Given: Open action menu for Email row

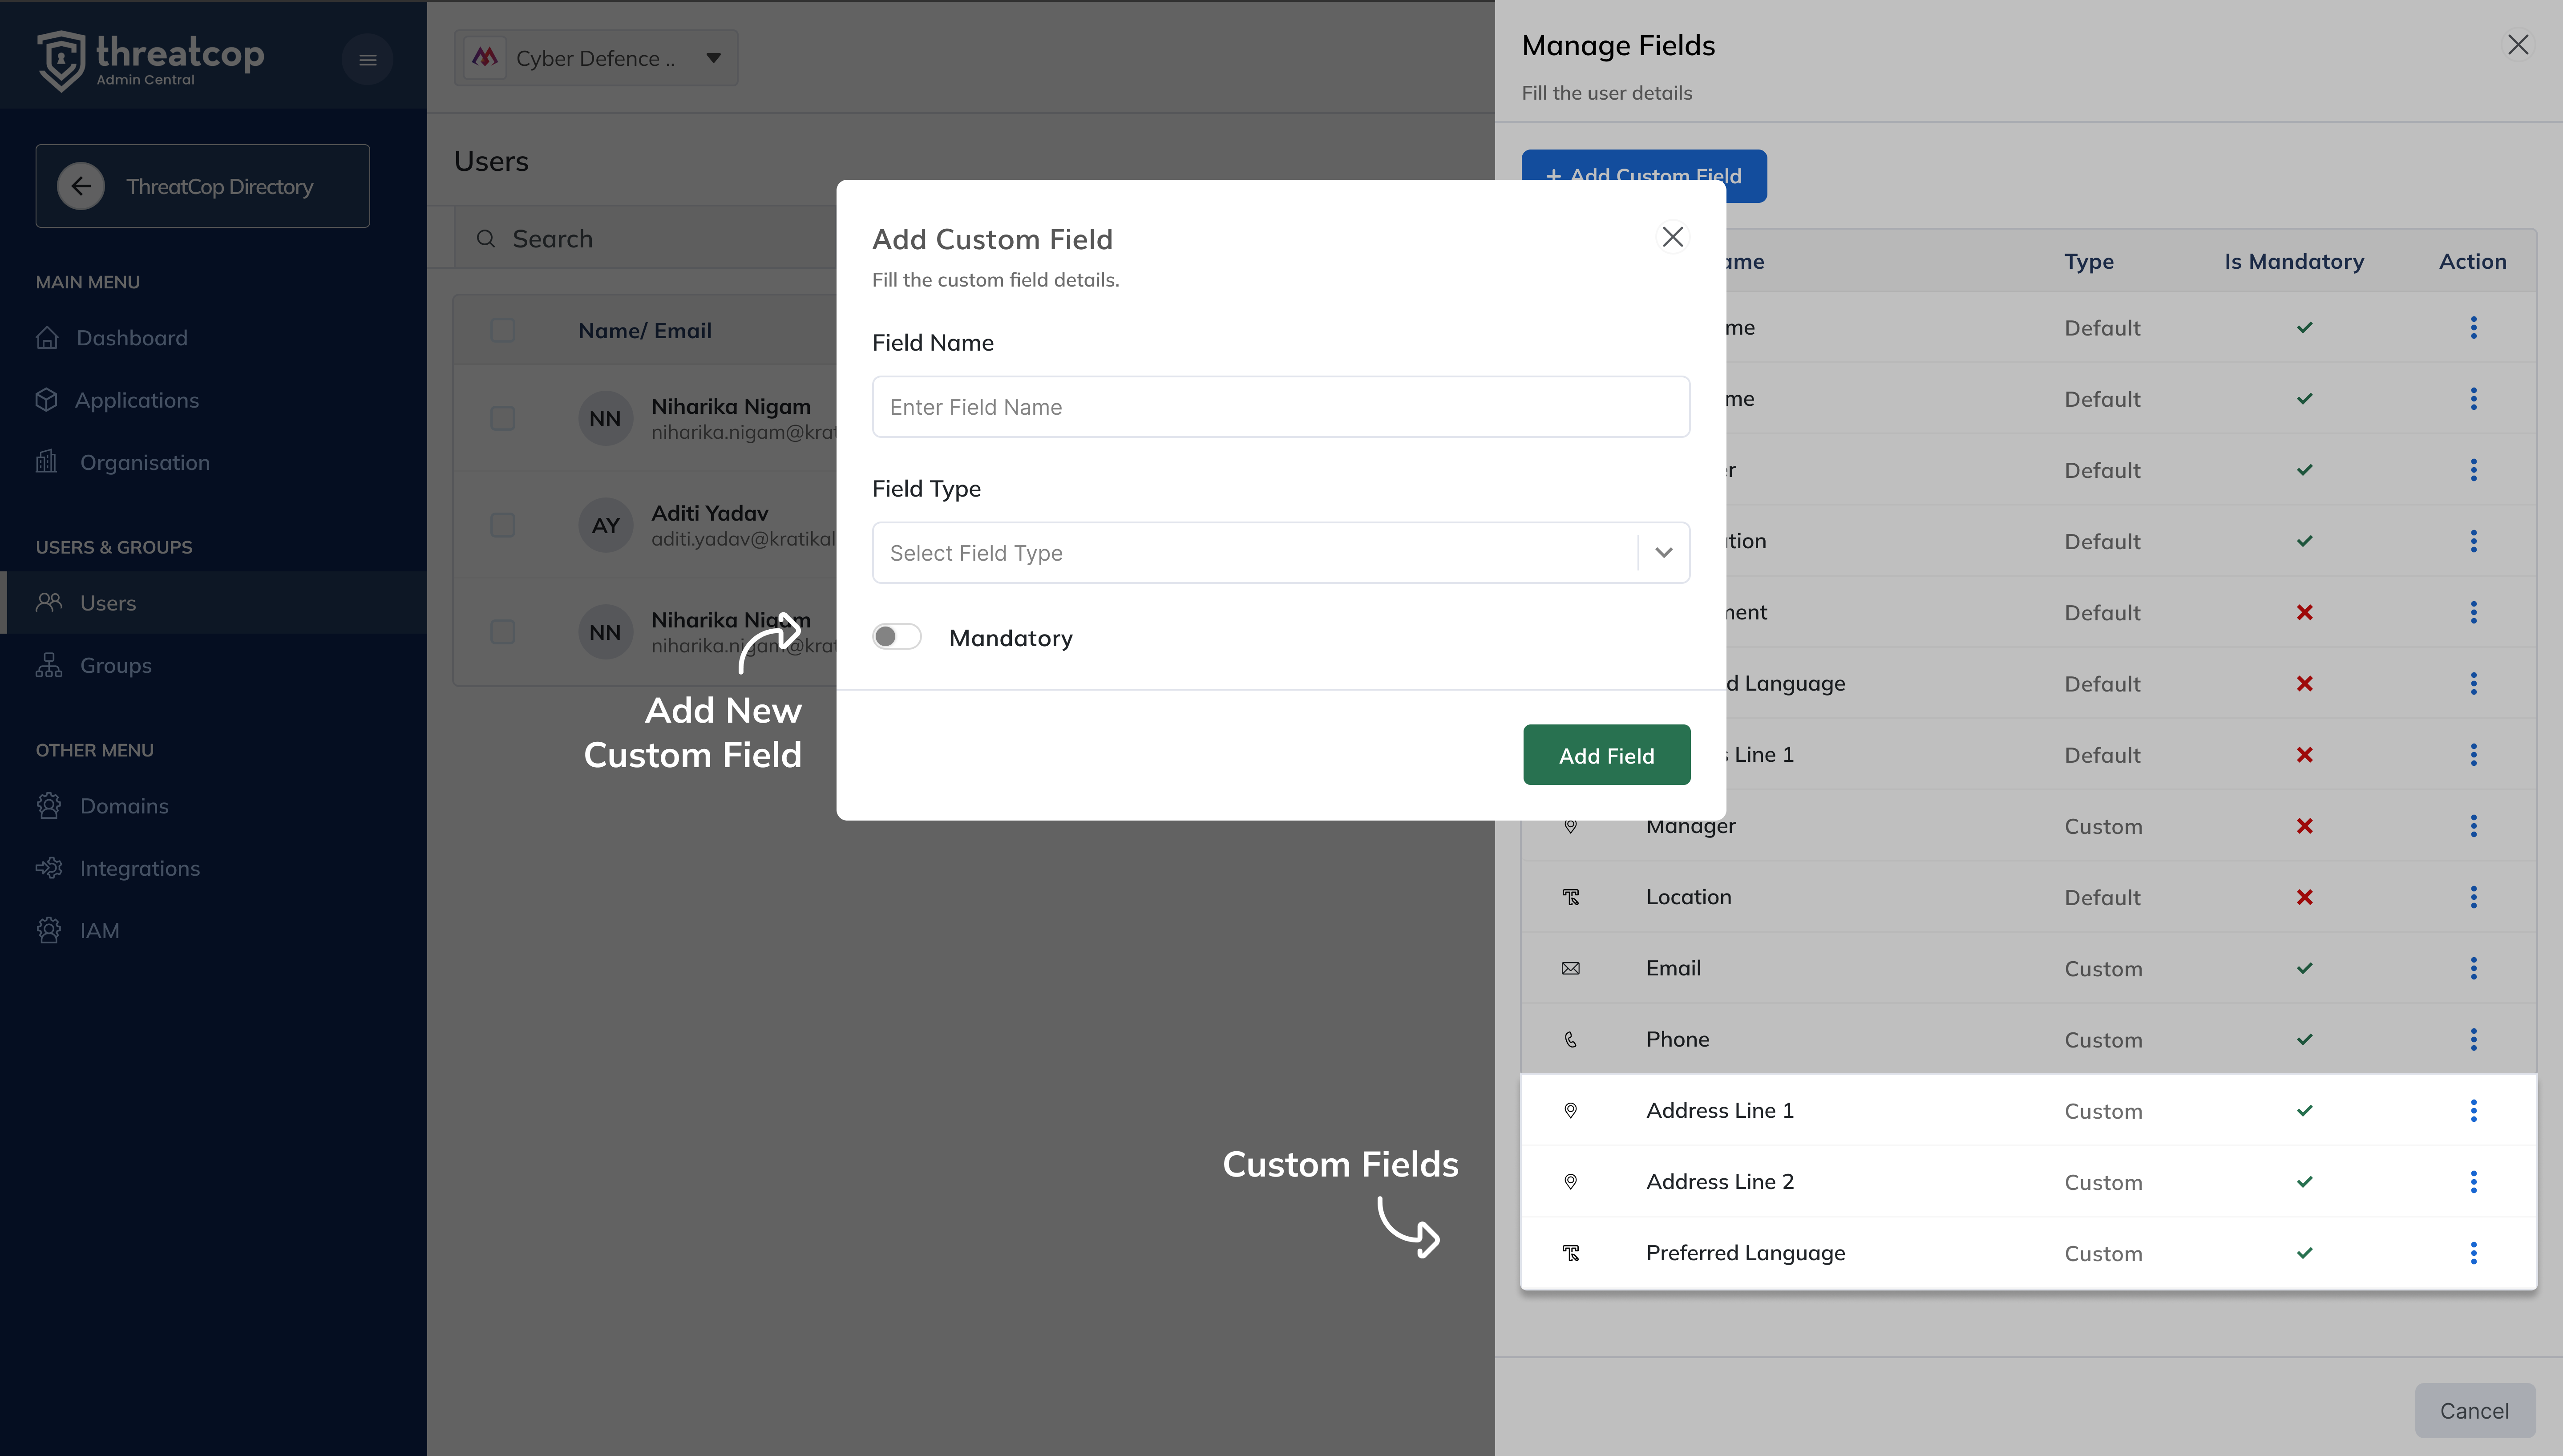Looking at the screenshot, I should pyautogui.click(x=2474, y=968).
